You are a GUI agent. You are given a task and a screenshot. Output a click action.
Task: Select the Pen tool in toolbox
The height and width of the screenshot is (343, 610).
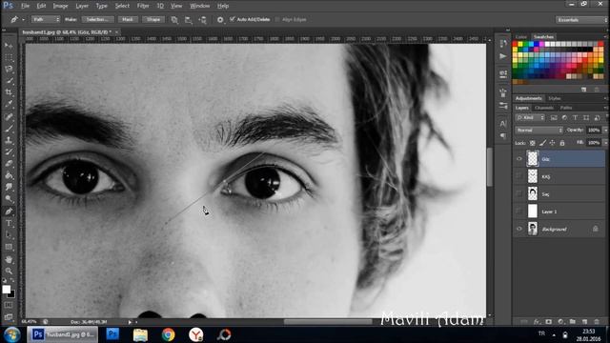[x=9, y=212]
